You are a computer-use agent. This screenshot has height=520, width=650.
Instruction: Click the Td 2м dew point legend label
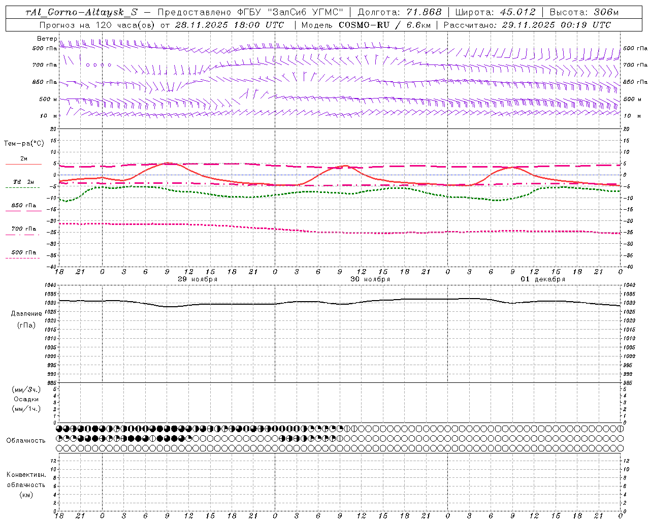(x=24, y=182)
